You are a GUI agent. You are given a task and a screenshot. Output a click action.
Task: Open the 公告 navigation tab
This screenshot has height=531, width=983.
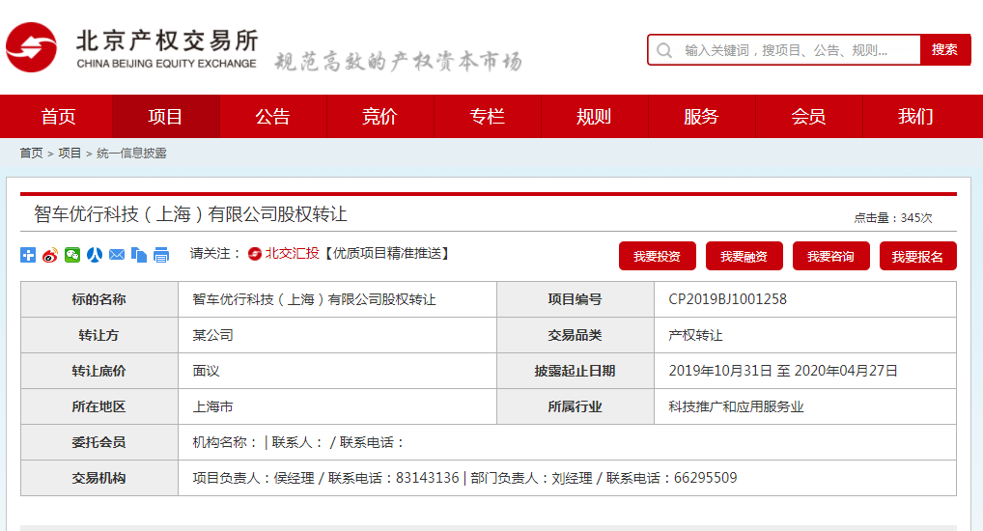coord(272,117)
